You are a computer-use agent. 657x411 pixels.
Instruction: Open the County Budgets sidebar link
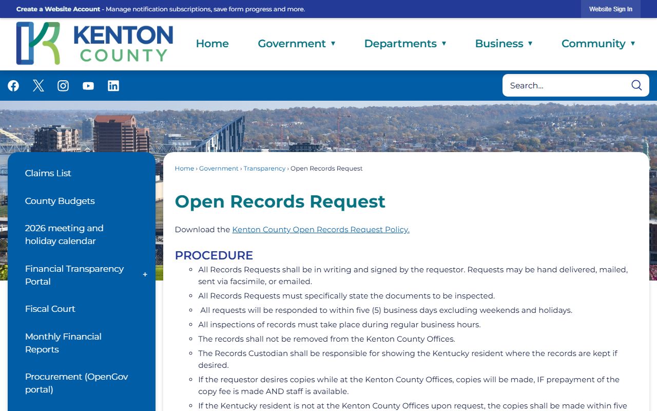pos(60,201)
